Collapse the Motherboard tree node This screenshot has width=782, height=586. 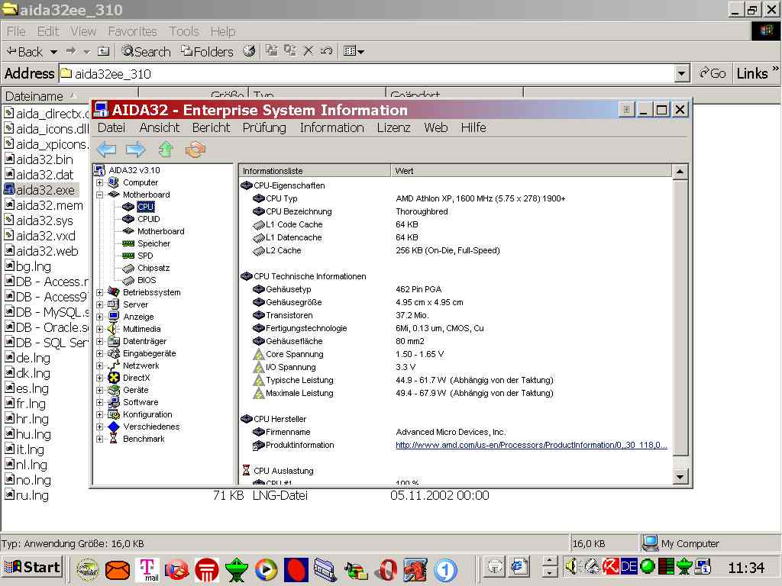[x=100, y=195]
